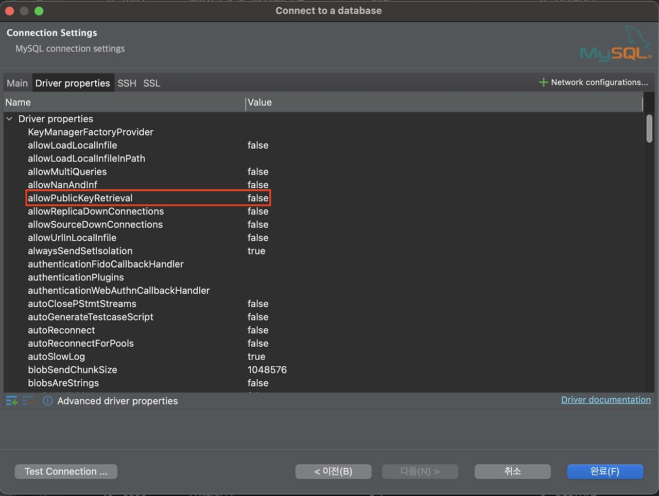Open the SSL tab

[x=151, y=83]
